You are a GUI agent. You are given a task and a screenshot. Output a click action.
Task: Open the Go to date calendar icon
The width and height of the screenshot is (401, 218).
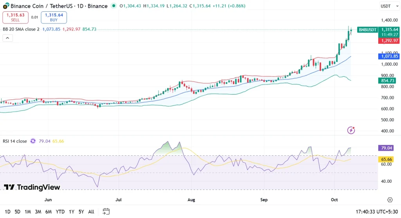click(106, 212)
